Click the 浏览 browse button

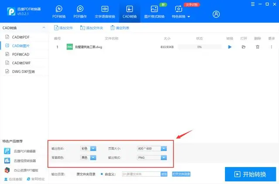[164, 174]
